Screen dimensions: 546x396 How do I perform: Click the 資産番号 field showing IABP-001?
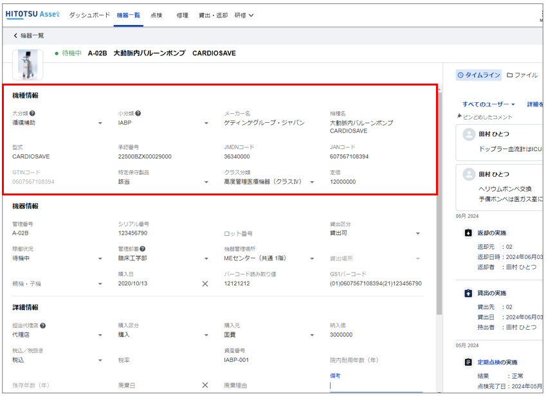269,360
